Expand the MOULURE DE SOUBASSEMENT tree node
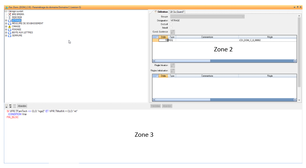Screen dimensions: 306x168 coord(6,23)
